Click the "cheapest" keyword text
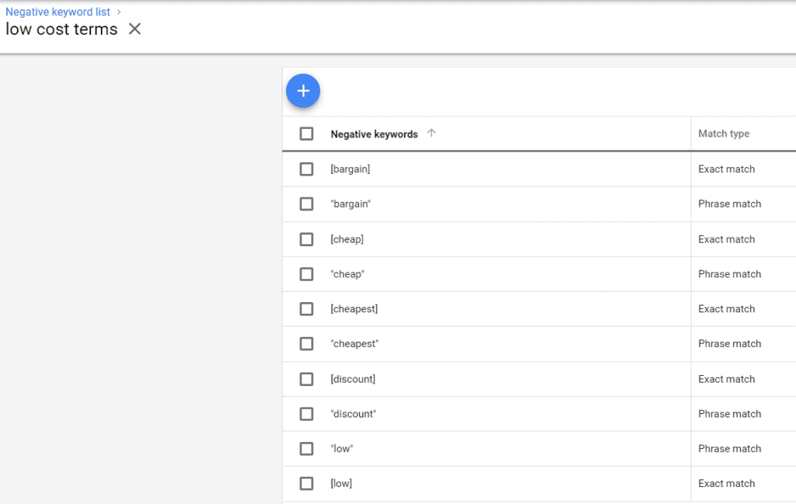 click(x=354, y=344)
